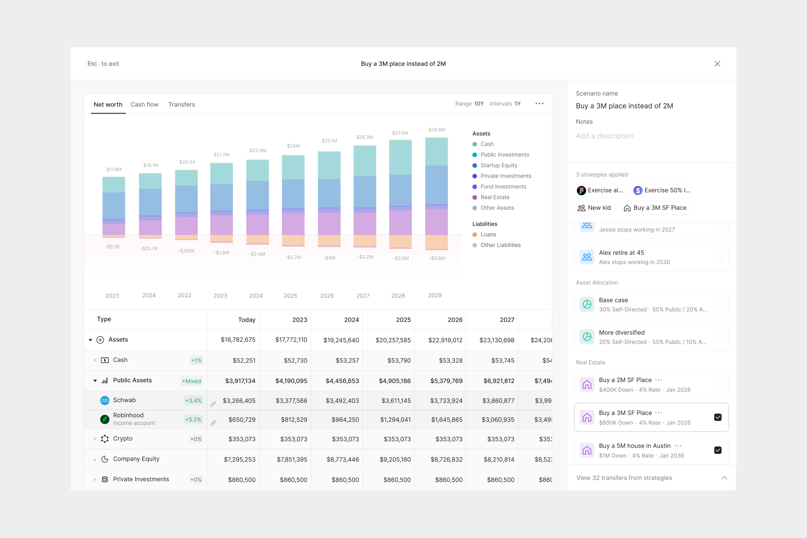Click the Robinhood +5.2% growth badge
Viewport: 807px width, 538px height.
193,419
